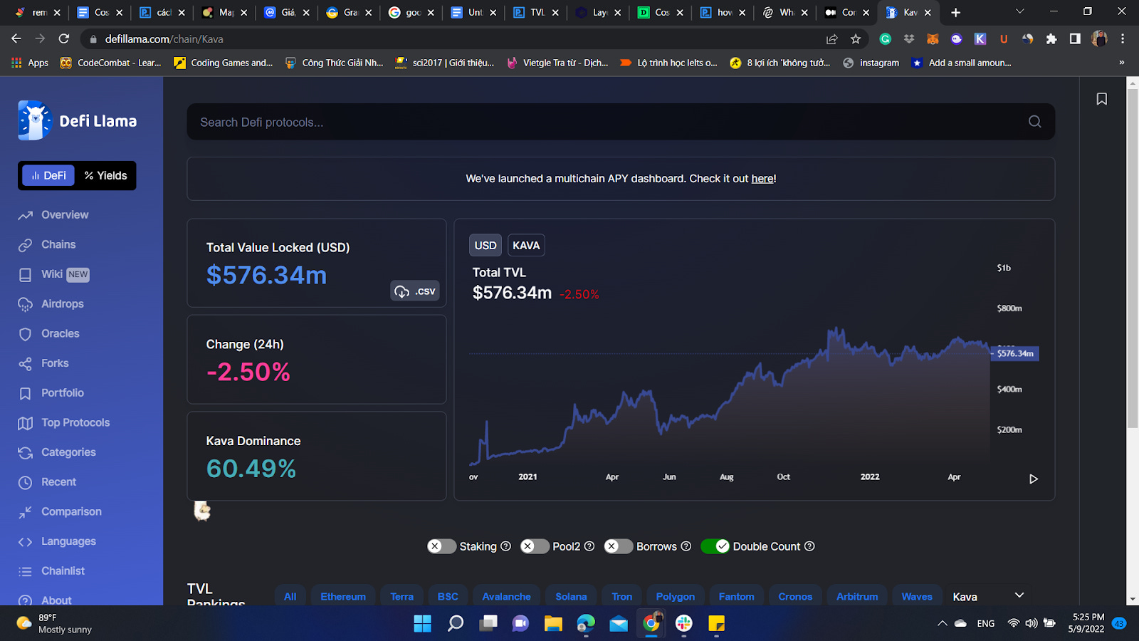Click the Top Protocols map icon
Viewport: 1139px width, 641px height.
pos(25,423)
